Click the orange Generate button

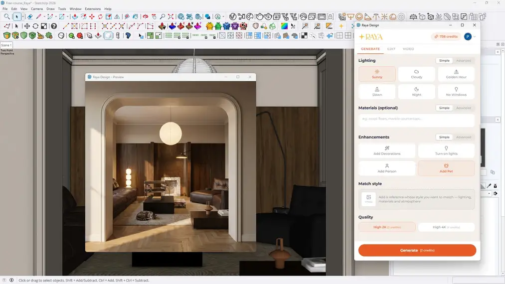(417, 250)
